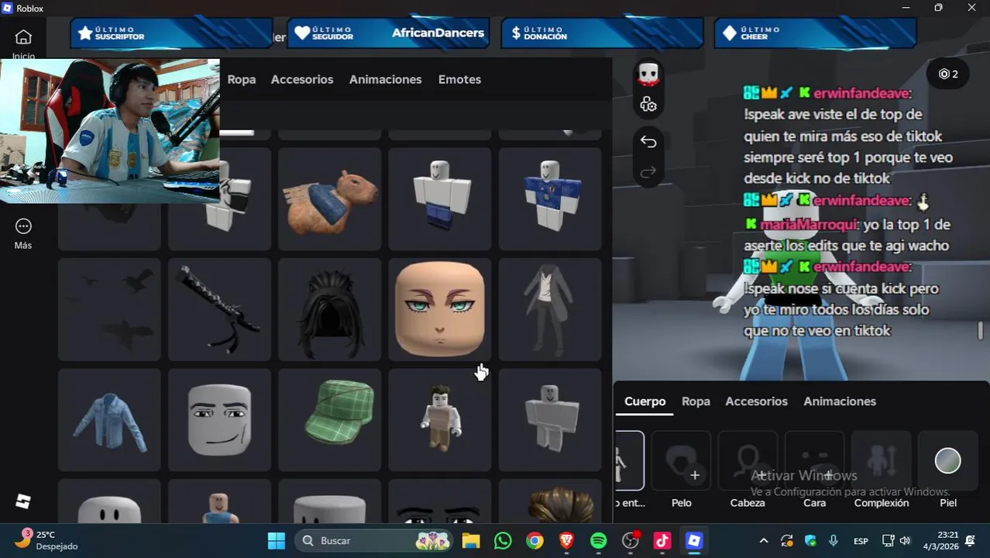990x558 pixels.
Task: Open the Windows Start menu
Action: pyautogui.click(x=277, y=541)
